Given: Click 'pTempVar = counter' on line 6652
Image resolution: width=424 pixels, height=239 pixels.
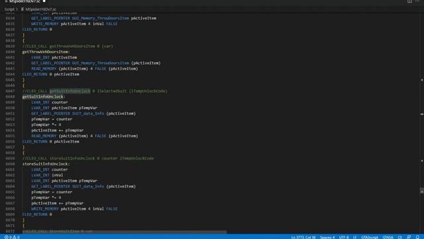Looking at the screenshot, I should pyautogui.click(x=52, y=119).
